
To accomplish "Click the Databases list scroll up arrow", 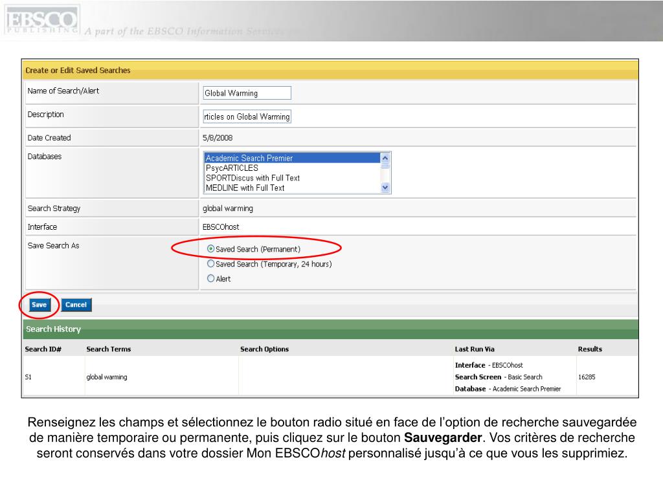I will (x=385, y=158).
